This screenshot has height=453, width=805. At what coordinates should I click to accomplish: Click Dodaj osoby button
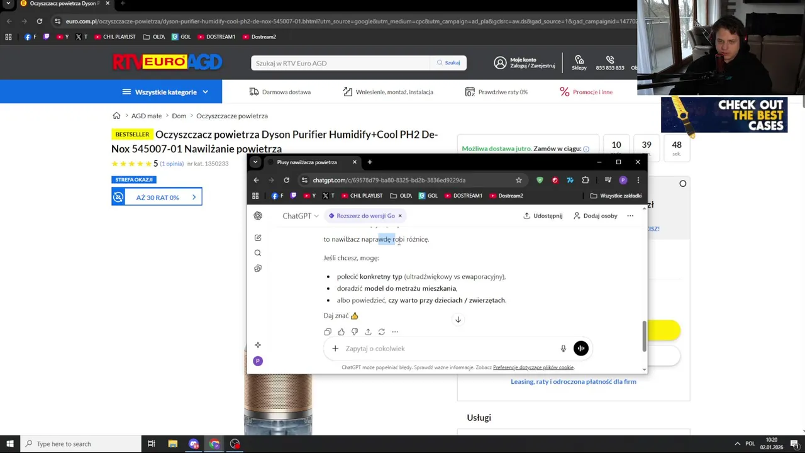595,216
